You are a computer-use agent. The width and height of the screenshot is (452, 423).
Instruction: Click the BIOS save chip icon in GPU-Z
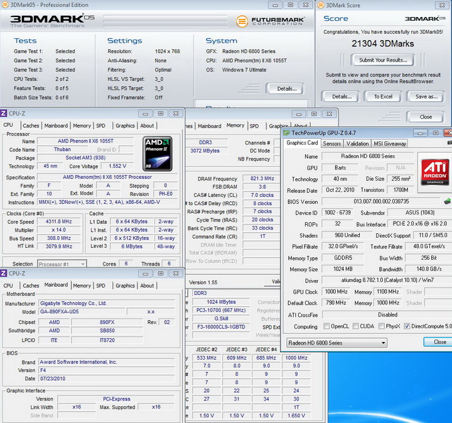click(x=447, y=201)
